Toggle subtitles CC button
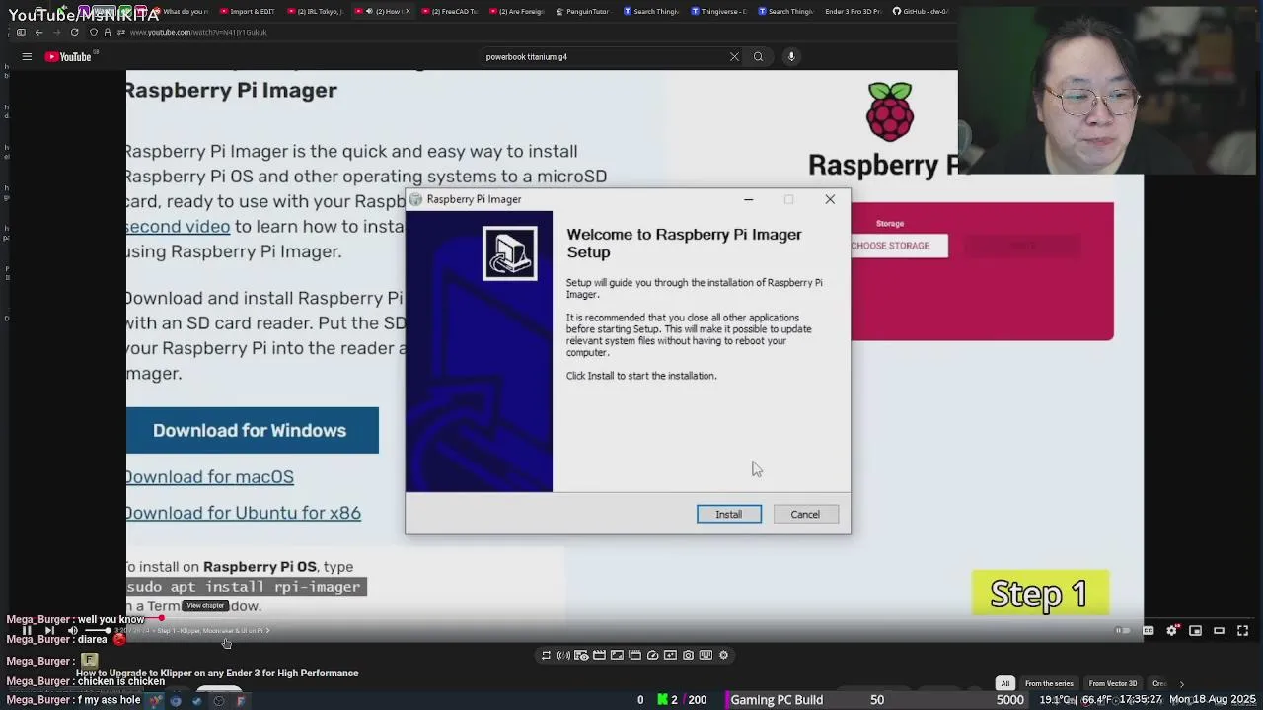 [x=1148, y=631]
